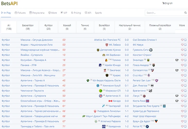Expand the More sports filter tab
The height and width of the screenshot is (129, 188).
(x=182, y=25)
